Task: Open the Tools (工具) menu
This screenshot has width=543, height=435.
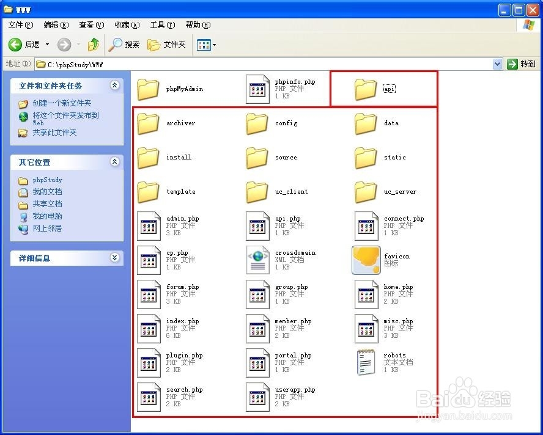Action: coord(163,25)
